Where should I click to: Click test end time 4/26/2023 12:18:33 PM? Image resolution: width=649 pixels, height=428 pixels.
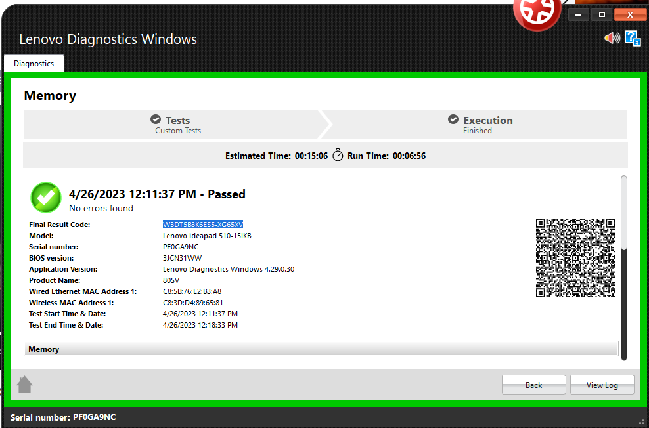click(200, 325)
